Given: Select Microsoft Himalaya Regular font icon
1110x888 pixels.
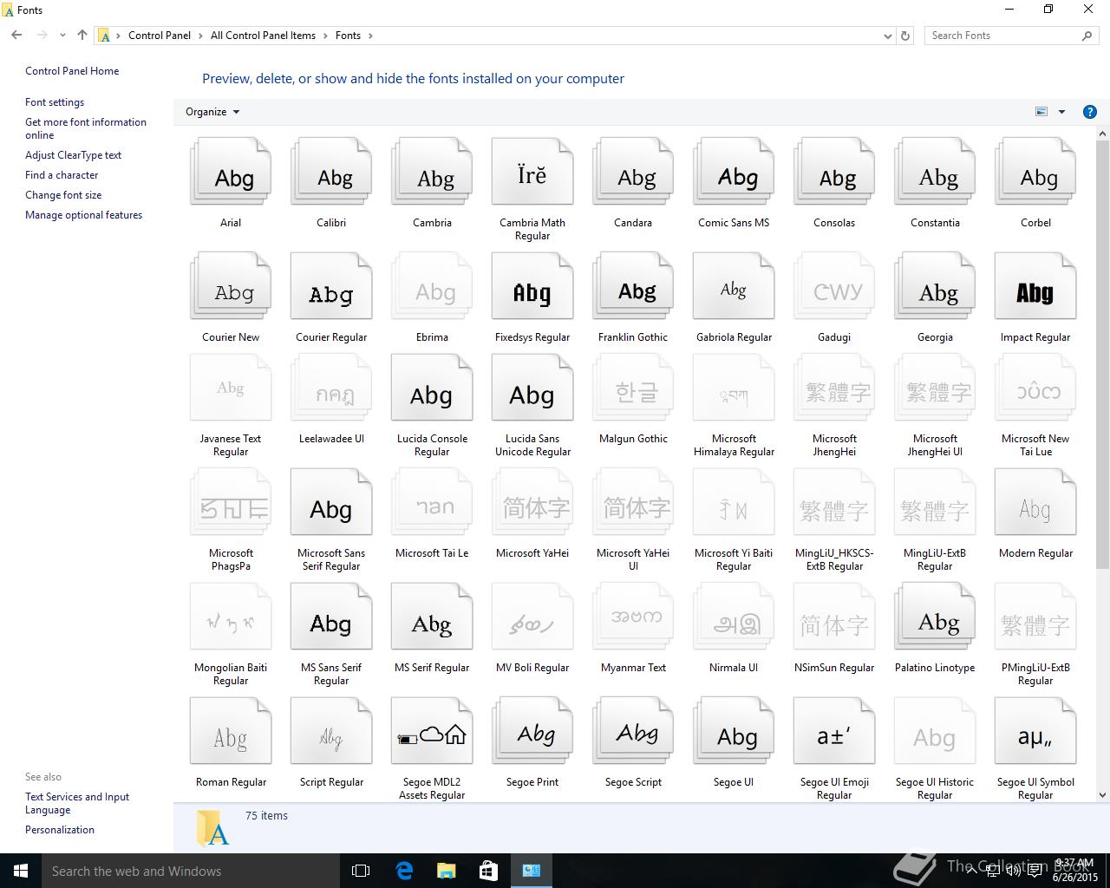Looking at the screenshot, I should coord(734,388).
